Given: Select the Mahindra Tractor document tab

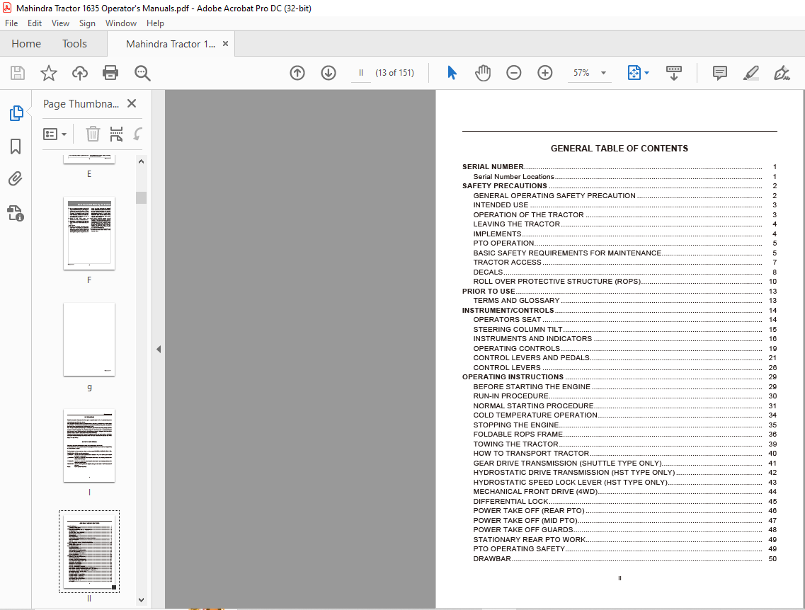Looking at the screenshot, I should click(171, 44).
